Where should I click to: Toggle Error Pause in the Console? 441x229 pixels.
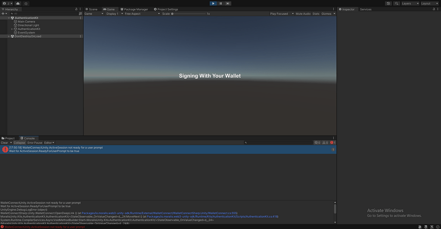[34, 142]
